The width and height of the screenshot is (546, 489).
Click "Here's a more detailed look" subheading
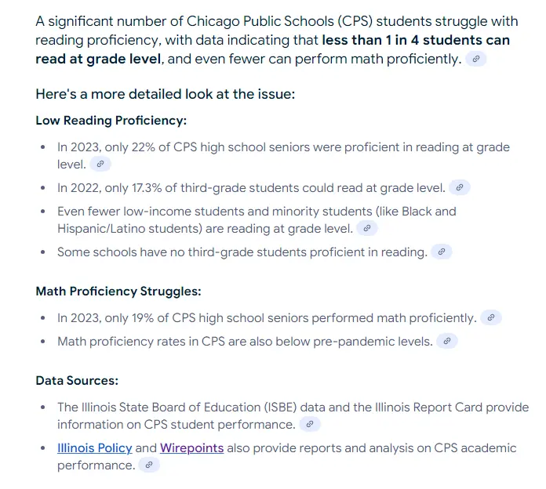click(164, 94)
